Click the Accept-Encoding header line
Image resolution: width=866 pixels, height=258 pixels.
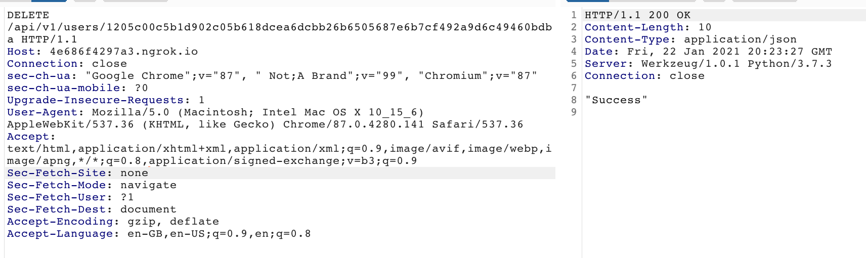click(x=113, y=222)
